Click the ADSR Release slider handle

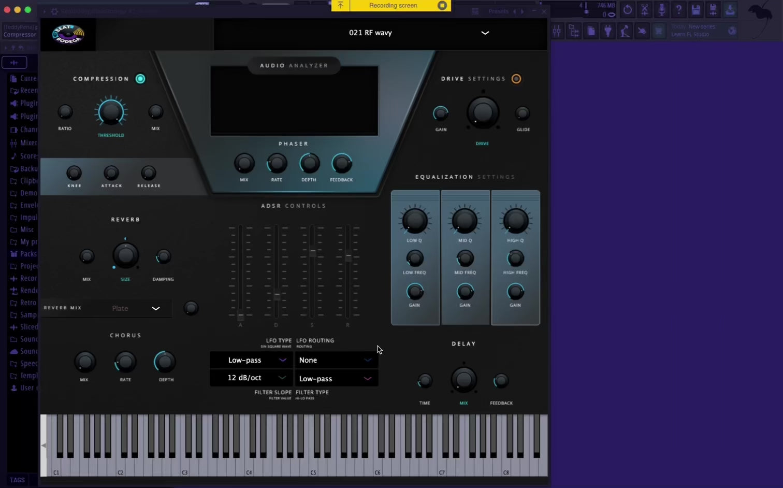[349, 257]
